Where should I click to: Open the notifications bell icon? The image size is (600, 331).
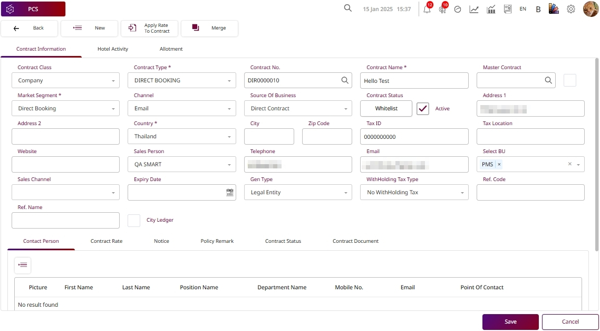(x=427, y=9)
